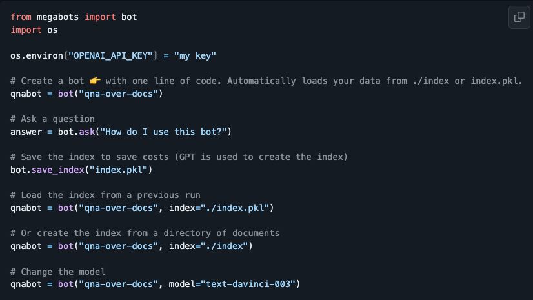The width and height of the screenshot is (533, 300).
Task: Click the "import os" line
Action: coord(34,30)
